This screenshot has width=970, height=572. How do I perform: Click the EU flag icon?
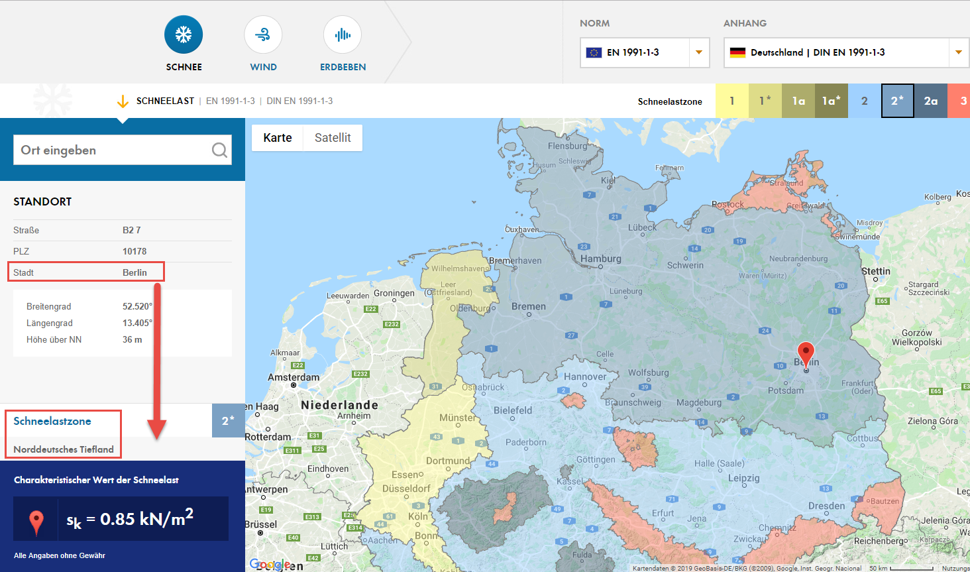[x=594, y=52]
